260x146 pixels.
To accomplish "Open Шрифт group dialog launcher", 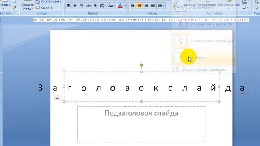I will (125, 13).
